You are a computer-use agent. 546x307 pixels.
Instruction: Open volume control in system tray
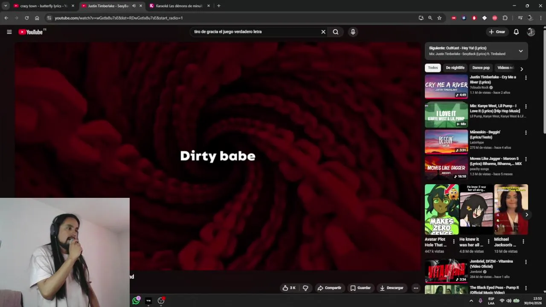509,301
